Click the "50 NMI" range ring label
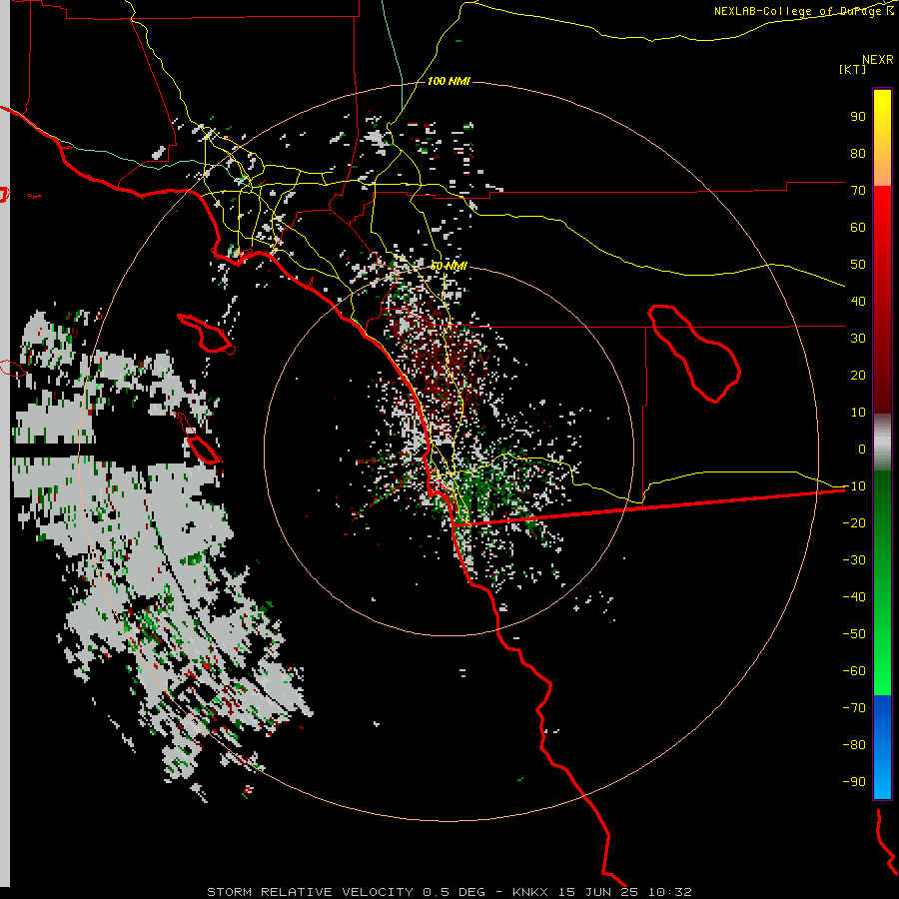Image resolution: width=899 pixels, height=899 pixels. click(x=449, y=266)
